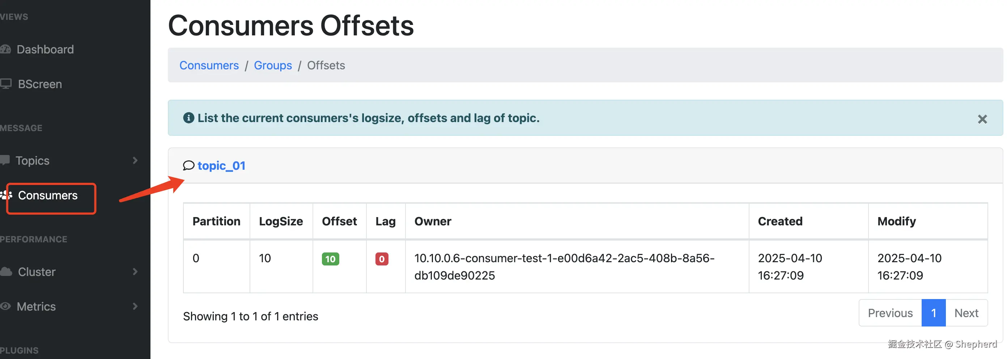This screenshot has width=1007, height=359.
Task: Click the BScreen monitor icon
Action: coord(5,84)
